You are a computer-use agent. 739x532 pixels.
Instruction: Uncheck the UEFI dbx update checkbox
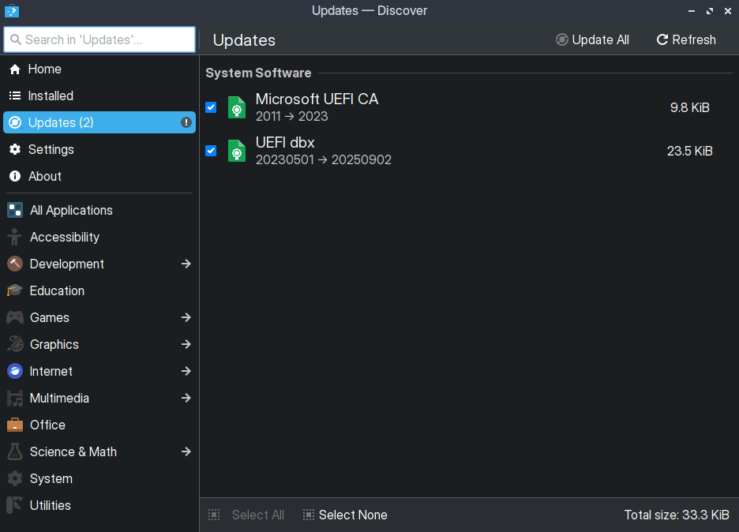[x=211, y=151]
